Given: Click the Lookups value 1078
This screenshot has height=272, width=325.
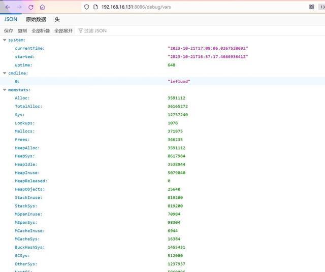Looking at the screenshot, I should (173, 123).
